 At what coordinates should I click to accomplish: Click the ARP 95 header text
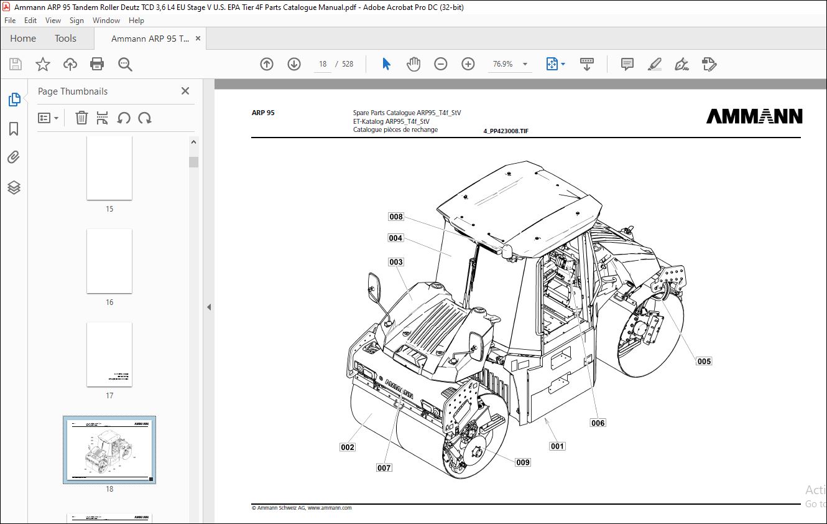tap(263, 113)
